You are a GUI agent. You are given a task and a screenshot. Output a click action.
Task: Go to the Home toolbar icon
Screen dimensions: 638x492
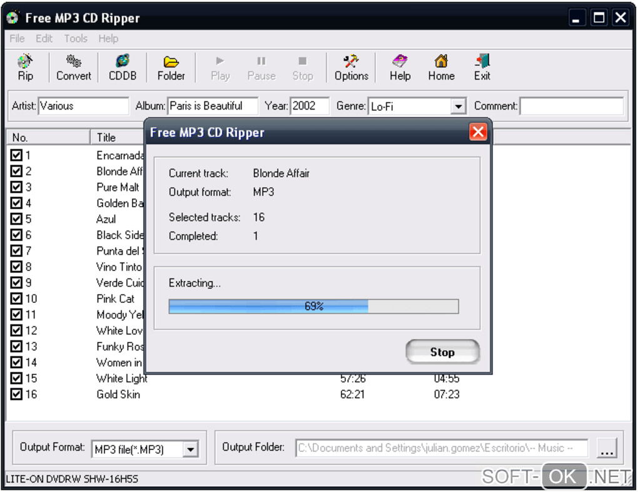[x=441, y=68]
